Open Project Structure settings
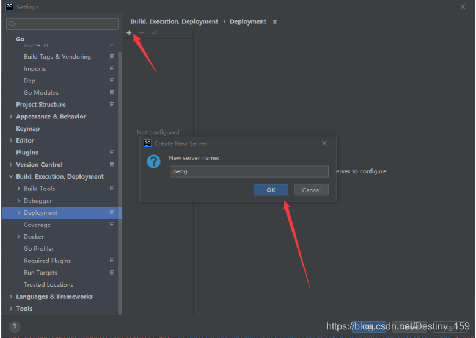Image resolution: width=476 pixels, height=338 pixels. (41, 104)
